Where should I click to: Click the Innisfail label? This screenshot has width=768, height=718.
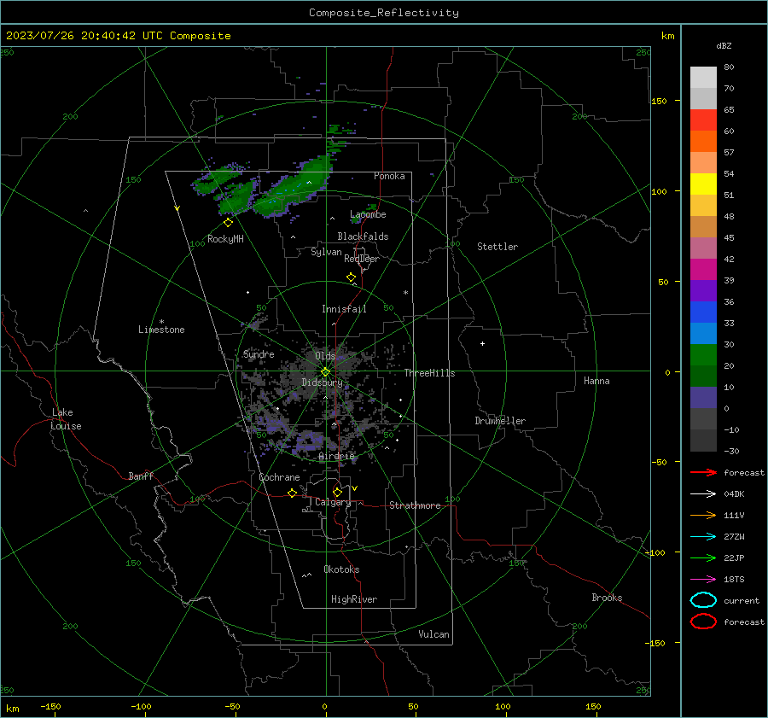(x=344, y=309)
